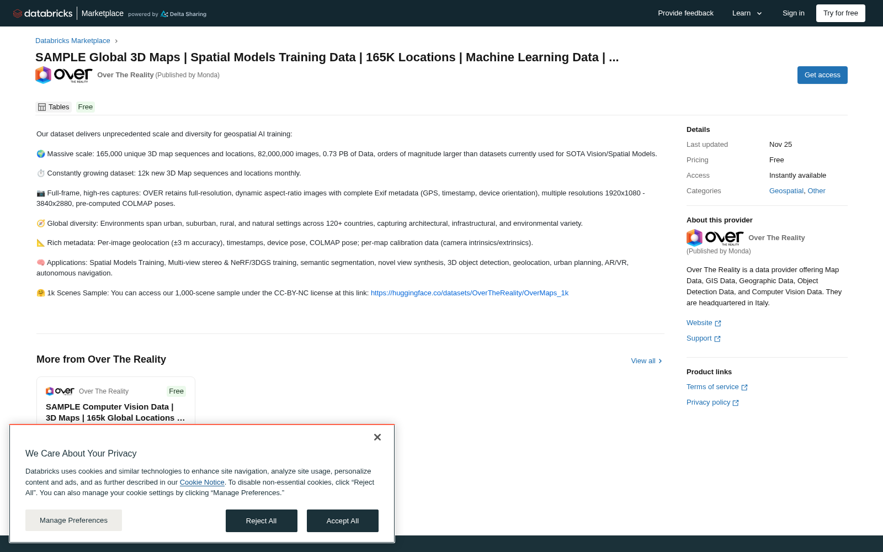
Task: Open the Delta Sharing logo link
Action: (x=183, y=14)
